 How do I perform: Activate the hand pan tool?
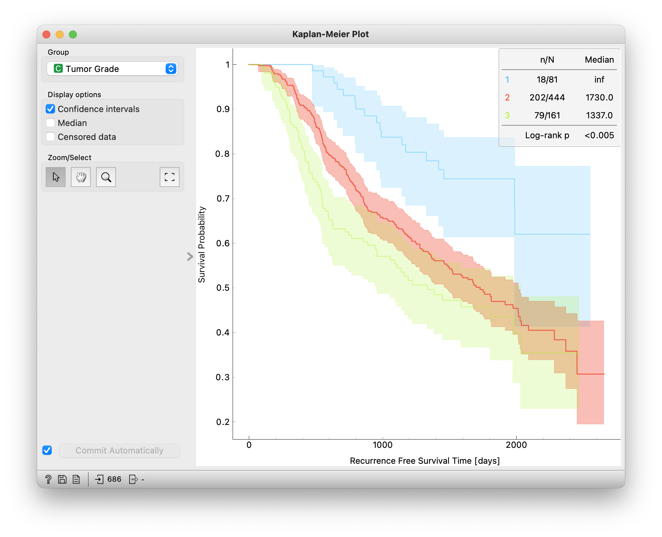click(x=81, y=177)
